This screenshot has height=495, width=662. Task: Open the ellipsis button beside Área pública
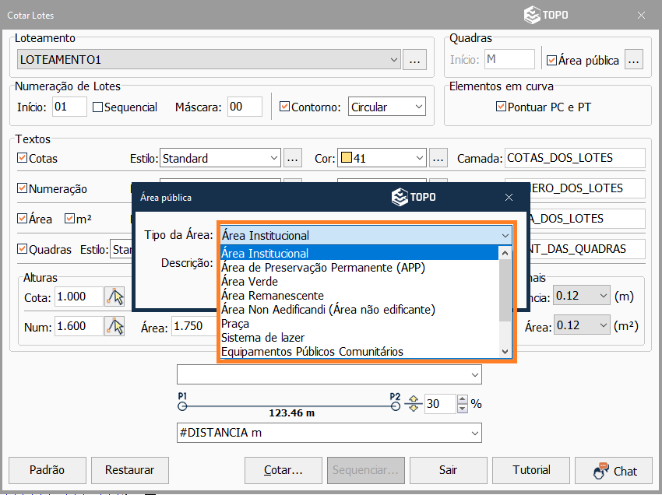pyautogui.click(x=634, y=59)
